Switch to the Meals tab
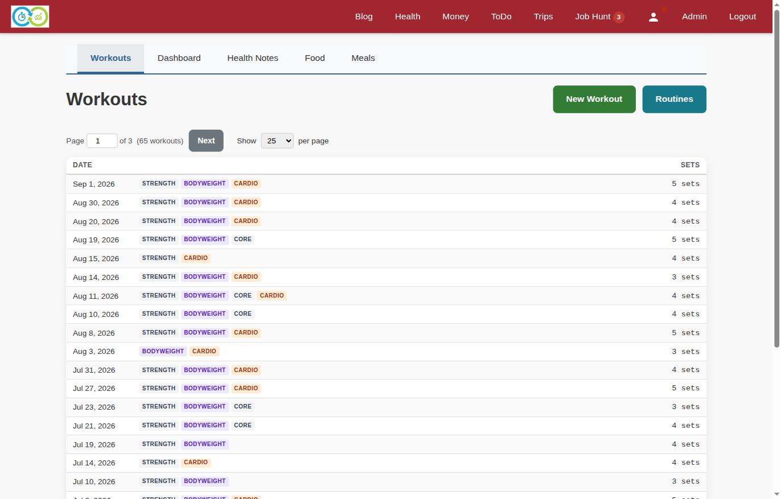The image size is (781, 499). tap(363, 58)
